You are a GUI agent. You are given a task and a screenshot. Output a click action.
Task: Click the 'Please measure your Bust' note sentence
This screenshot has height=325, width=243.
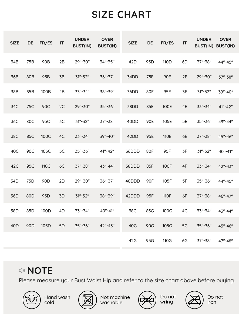coord(127,280)
